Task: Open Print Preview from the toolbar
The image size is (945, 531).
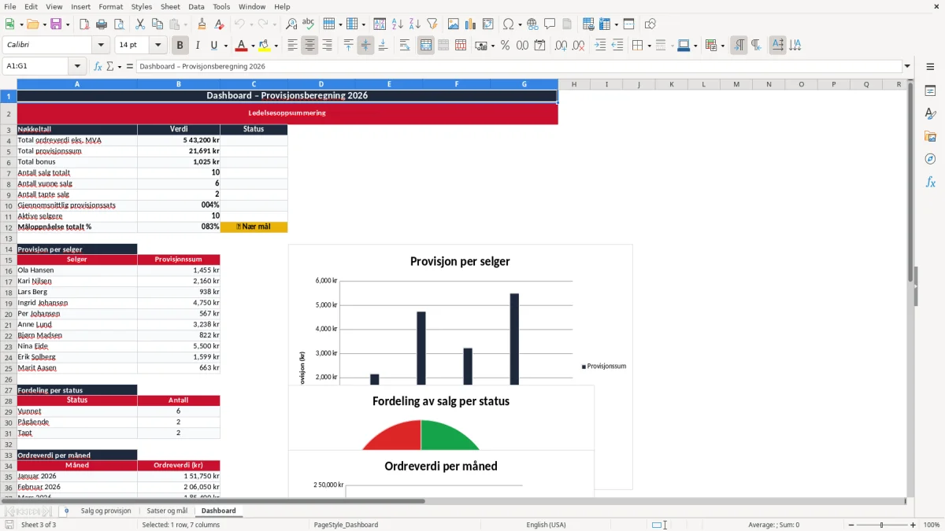Action: pos(119,24)
